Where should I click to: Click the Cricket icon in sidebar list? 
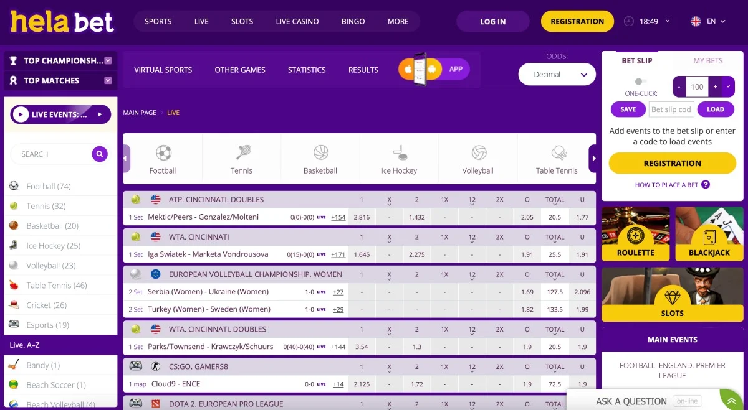pos(14,305)
